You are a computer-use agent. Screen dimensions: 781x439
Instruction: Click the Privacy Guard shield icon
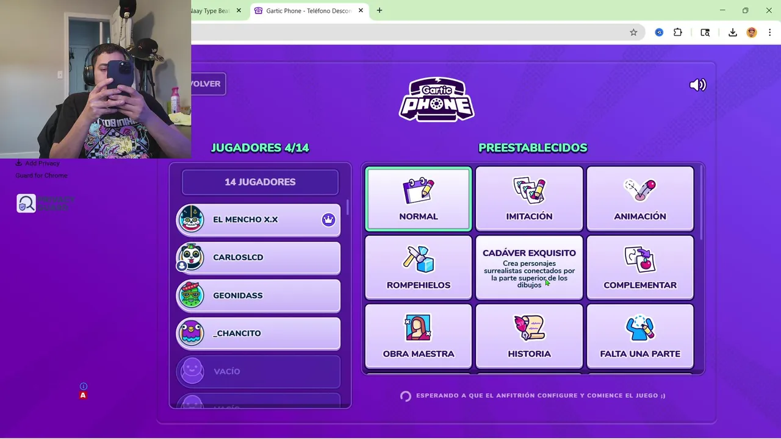pyautogui.click(x=26, y=203)
